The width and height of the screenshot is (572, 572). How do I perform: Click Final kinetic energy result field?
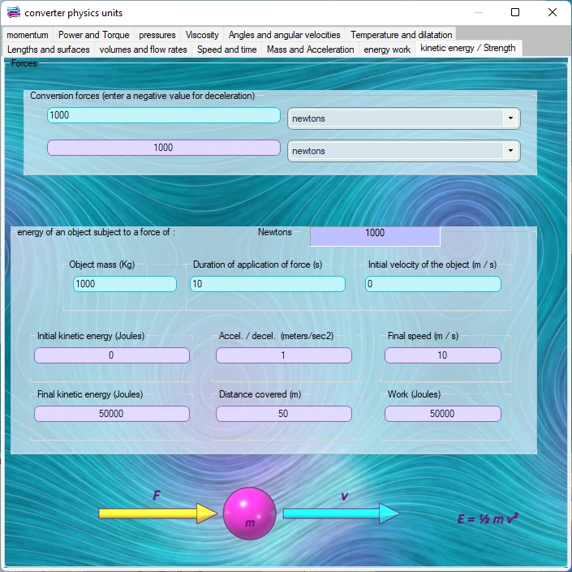(112, 414)
